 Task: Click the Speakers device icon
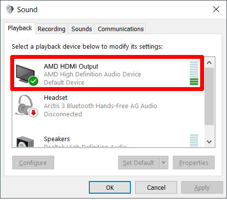coord(25,142)
